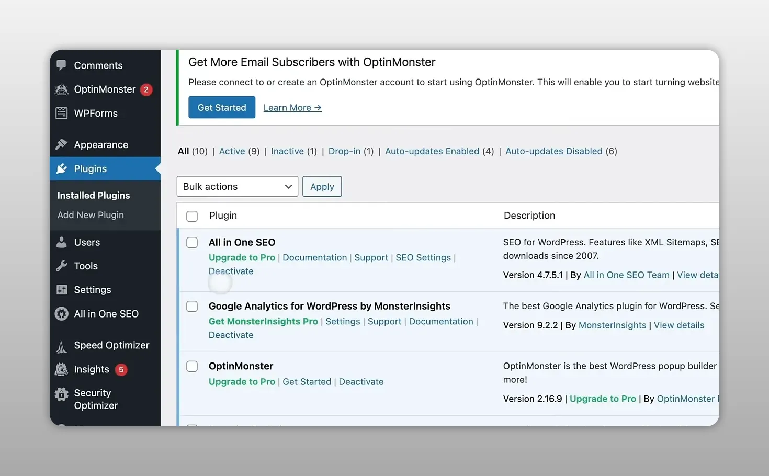Open the Add New Plugin submenu item
769x476 pixels.
tap(91, 215)
